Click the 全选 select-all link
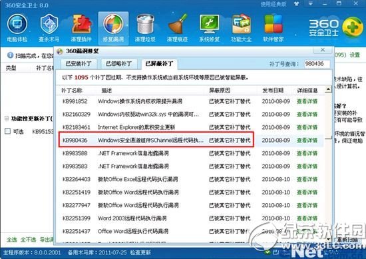The image size is (366, 259). [12, 240]
